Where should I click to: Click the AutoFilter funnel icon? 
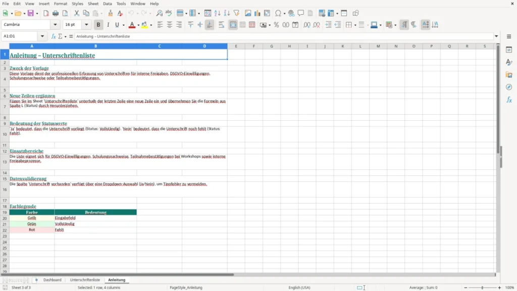point(236,13)
